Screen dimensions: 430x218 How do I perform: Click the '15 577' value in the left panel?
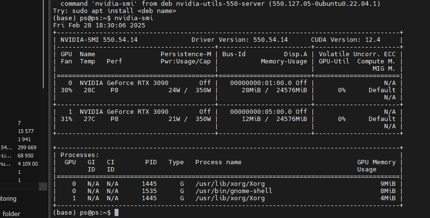(26, 131)
